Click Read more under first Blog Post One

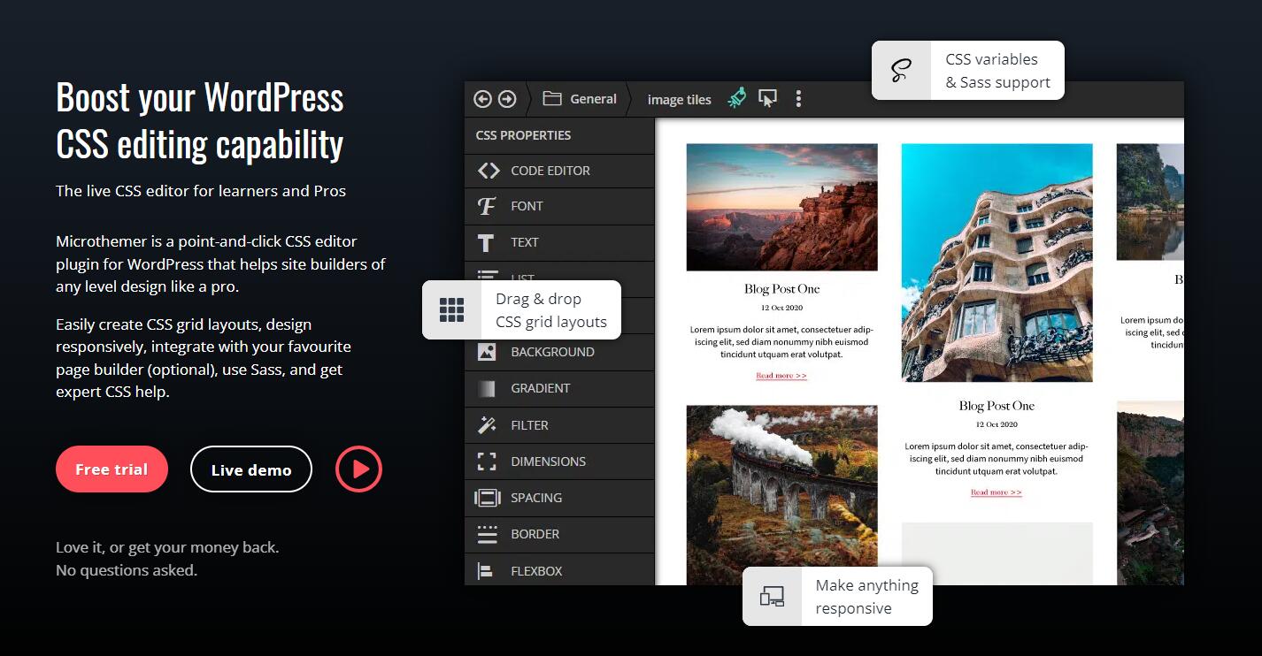coord(781,376)
